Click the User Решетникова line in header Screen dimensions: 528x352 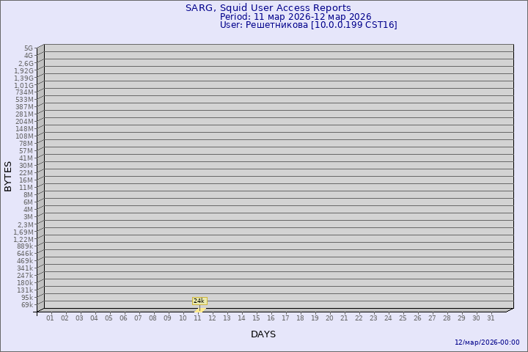308,25
